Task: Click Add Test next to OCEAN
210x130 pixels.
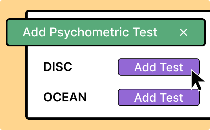Action: click(159, 97)
